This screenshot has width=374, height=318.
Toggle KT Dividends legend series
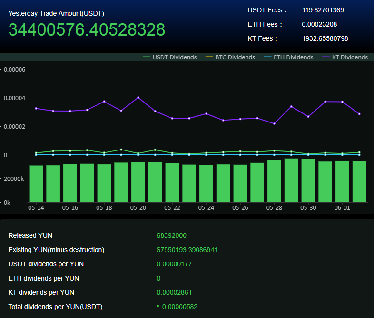345,57
